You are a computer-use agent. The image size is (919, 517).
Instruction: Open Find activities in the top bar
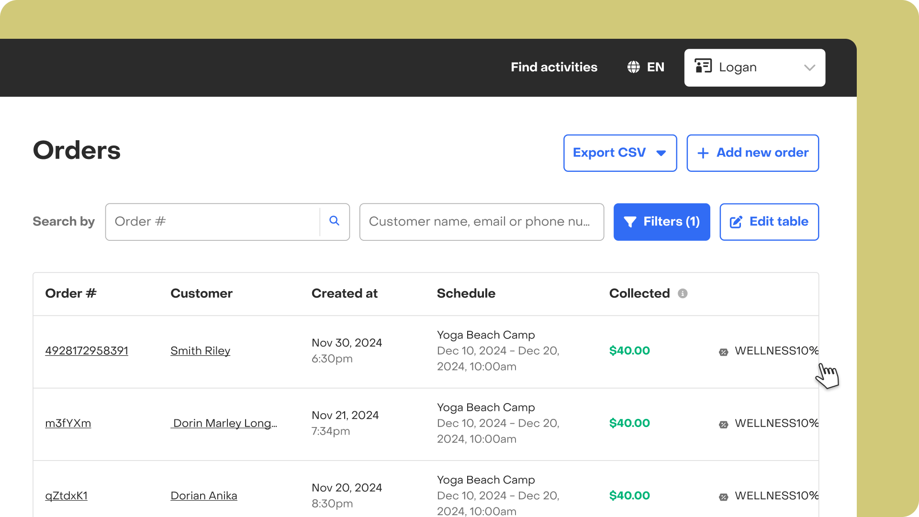[x=554, y=67]
